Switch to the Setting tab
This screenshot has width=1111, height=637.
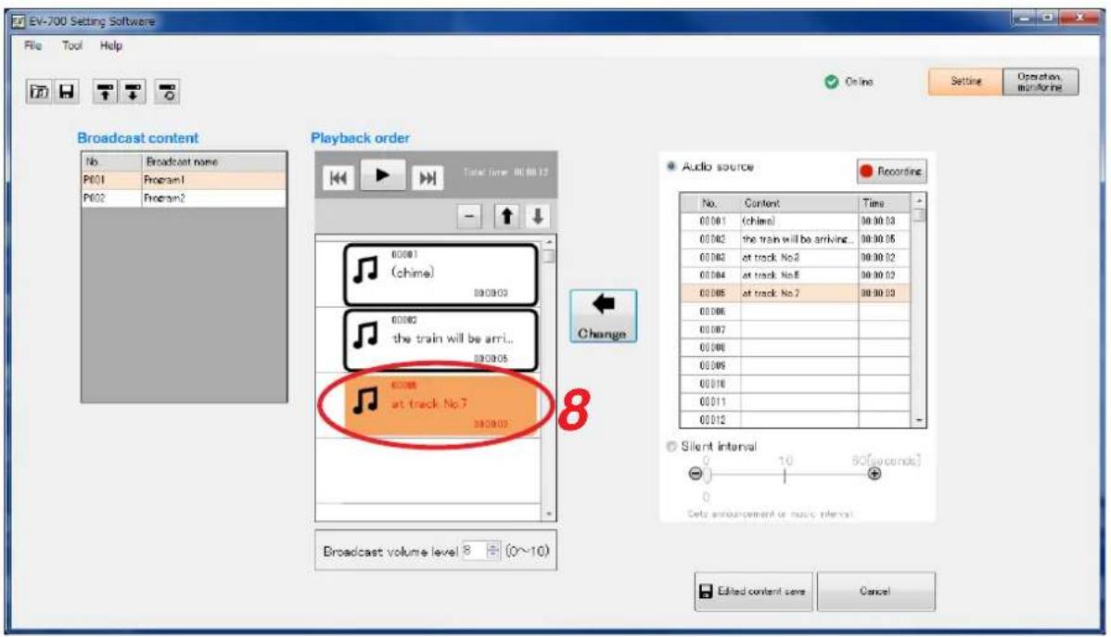(x=965, y=82)
